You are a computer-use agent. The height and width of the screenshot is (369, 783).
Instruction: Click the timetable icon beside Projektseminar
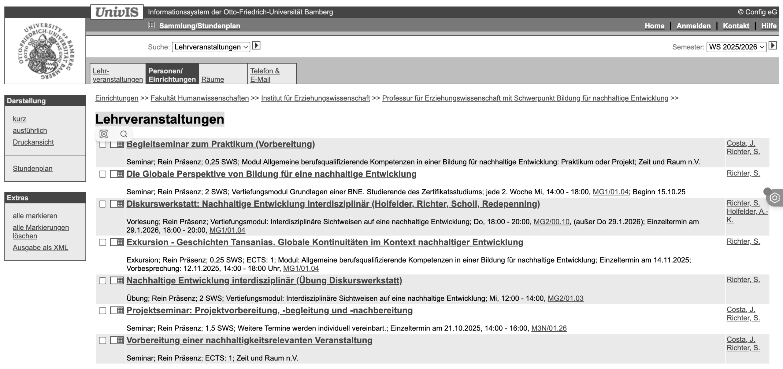pos(117,310)
